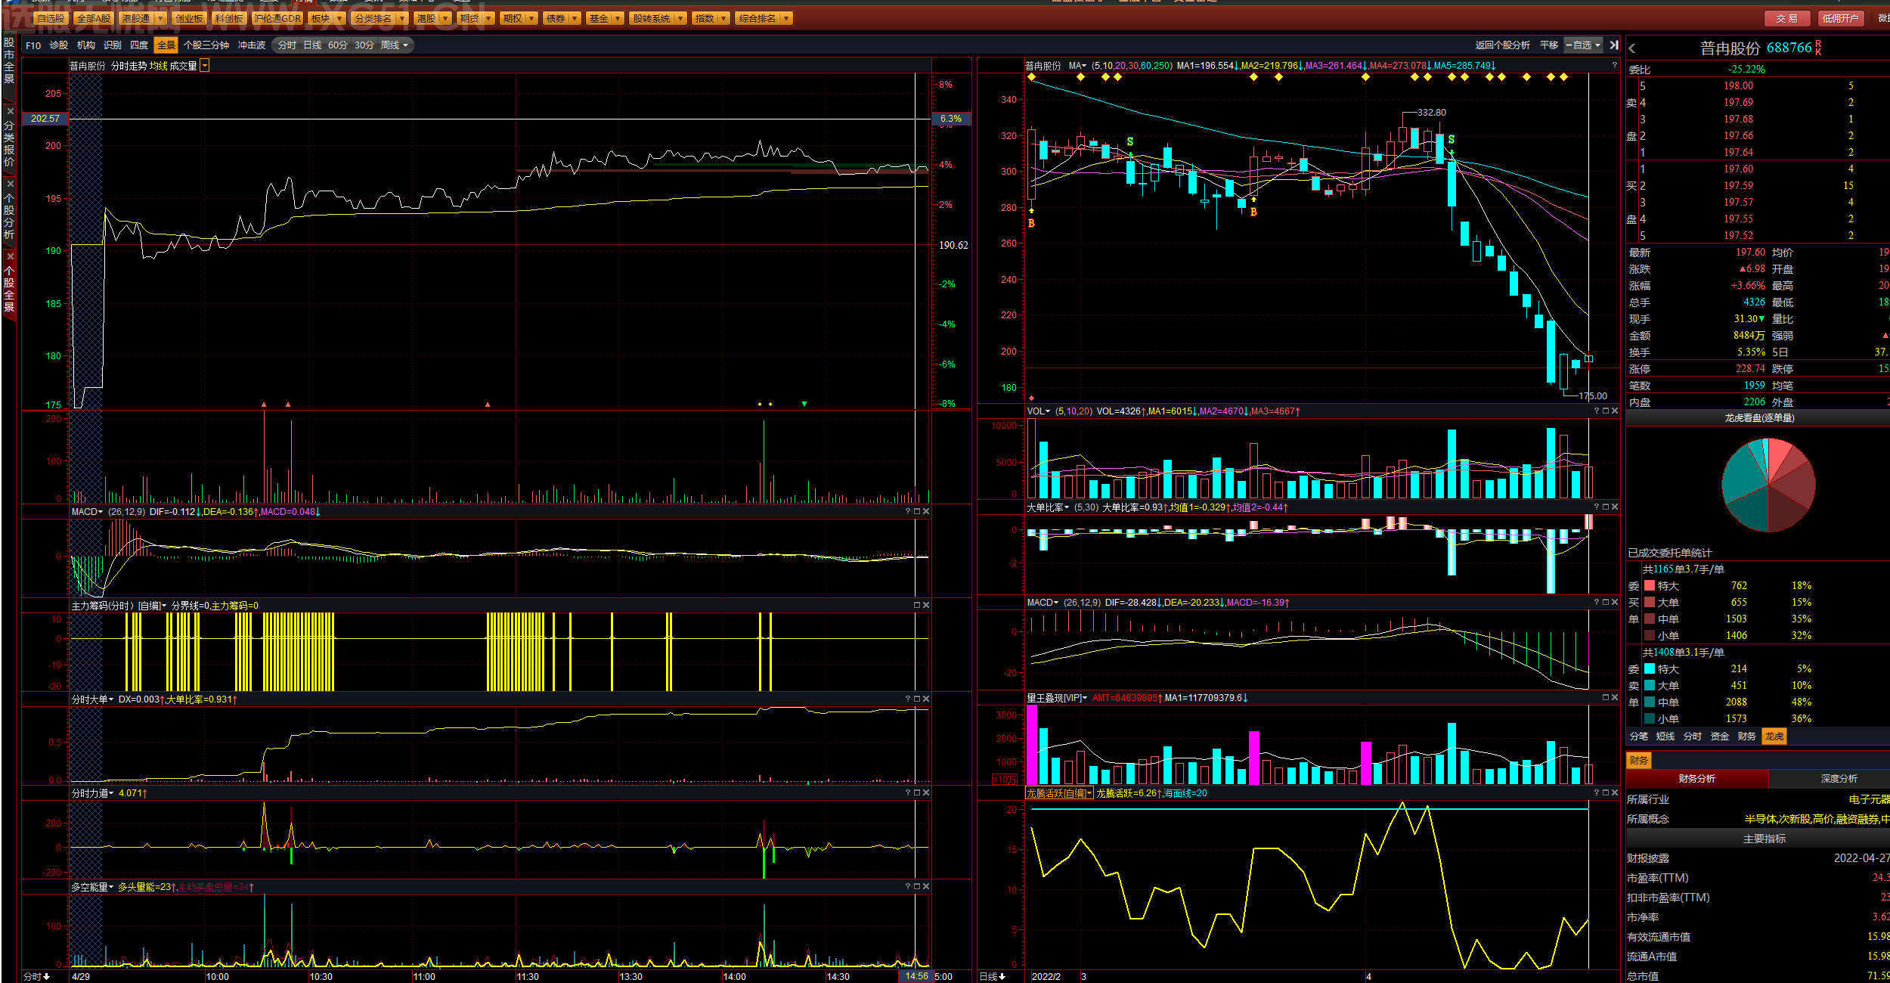The height and width of the screenshot is (983, 1890).
Task: Close the 大单比率 indicator panel
Action: [1615, 507]
